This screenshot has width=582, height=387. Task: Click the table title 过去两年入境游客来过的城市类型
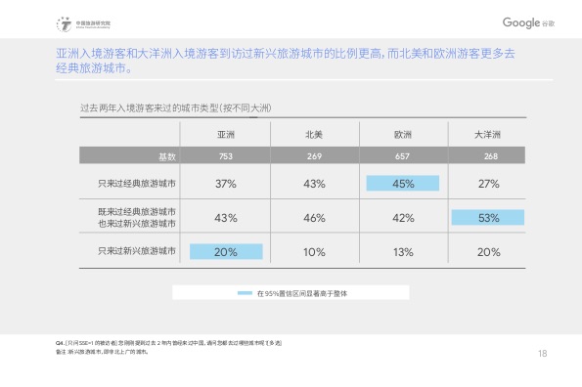click(176, 108)
